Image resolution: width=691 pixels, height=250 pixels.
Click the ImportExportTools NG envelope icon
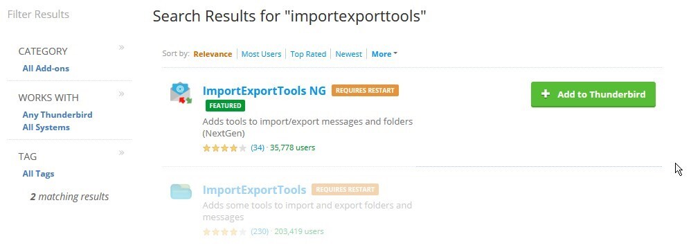[181, 93]
